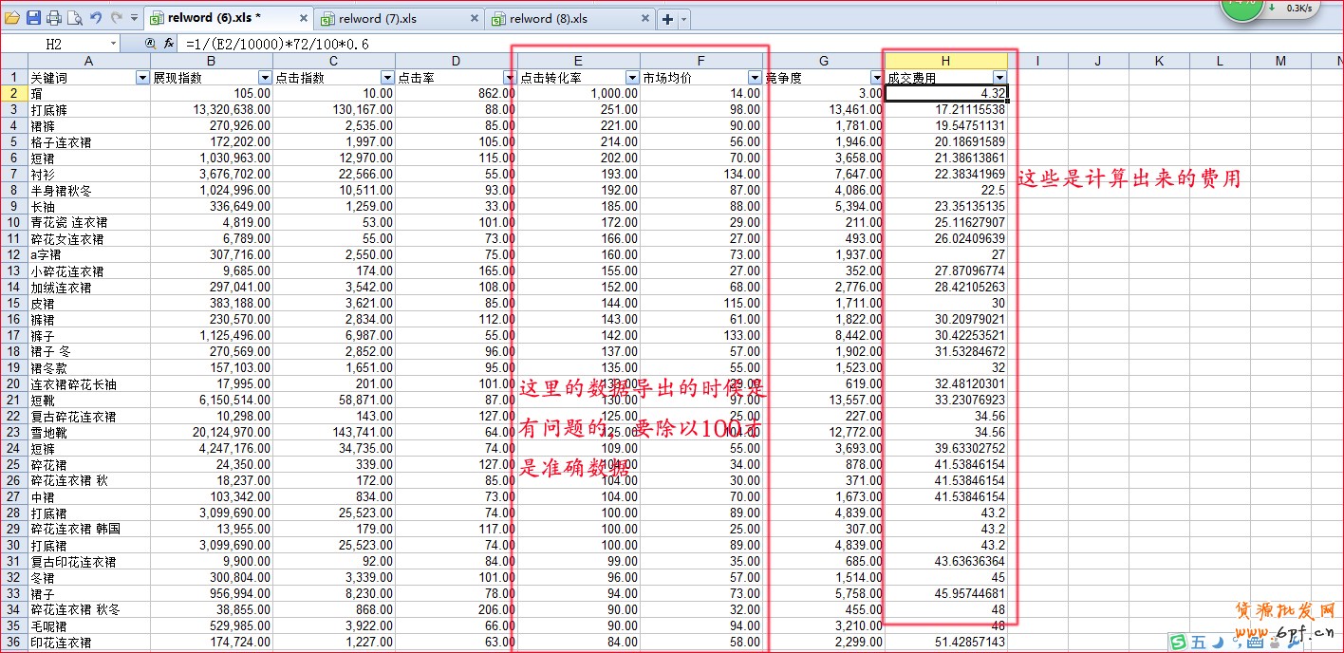Viewport: 1344px width, 653px height.
Task: Click the Sogou input method S icon
Action: [x=1179, y=643]
